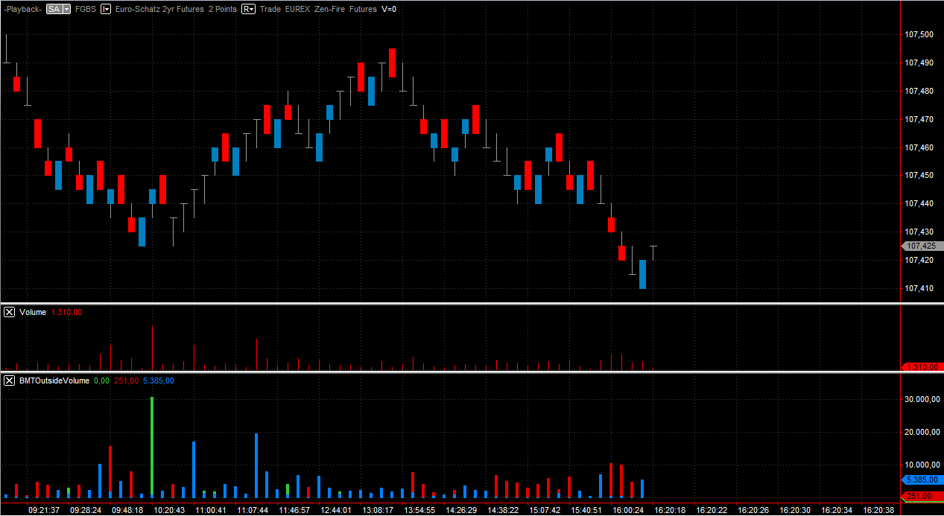Click the 10.000,00 volume axis label
This screenshot has width=944, height=516.
[922, 465]
